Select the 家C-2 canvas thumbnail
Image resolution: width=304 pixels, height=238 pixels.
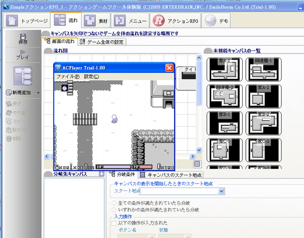coord(263,150)
